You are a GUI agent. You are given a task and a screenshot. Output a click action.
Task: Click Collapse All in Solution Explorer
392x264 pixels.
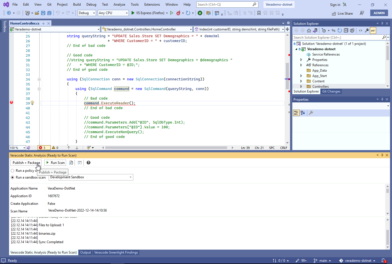coord(346,30)
